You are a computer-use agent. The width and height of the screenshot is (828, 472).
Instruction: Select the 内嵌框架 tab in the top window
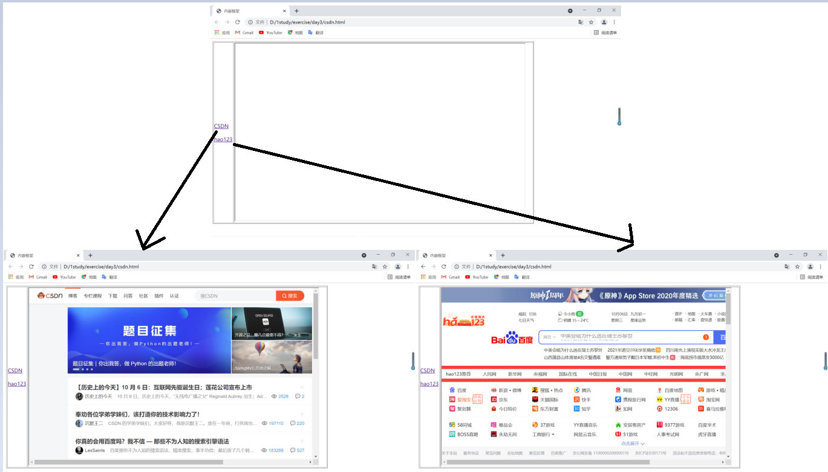[250, 11]
